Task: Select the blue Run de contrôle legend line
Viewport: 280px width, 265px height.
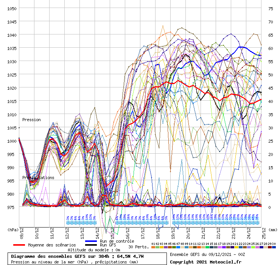Action: (91, 241)
